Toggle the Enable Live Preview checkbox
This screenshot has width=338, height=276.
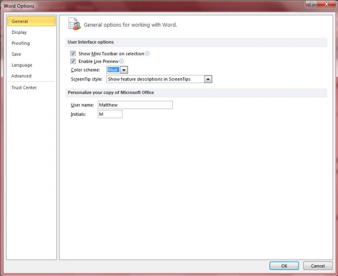73,61
